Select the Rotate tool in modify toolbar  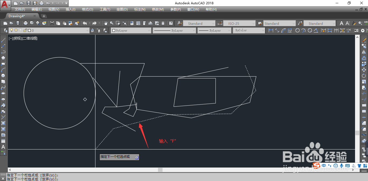coord(364,76)
